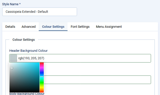Open the Details tab
The width and height of the screenshot is (160, 95).
coord(10,27)
